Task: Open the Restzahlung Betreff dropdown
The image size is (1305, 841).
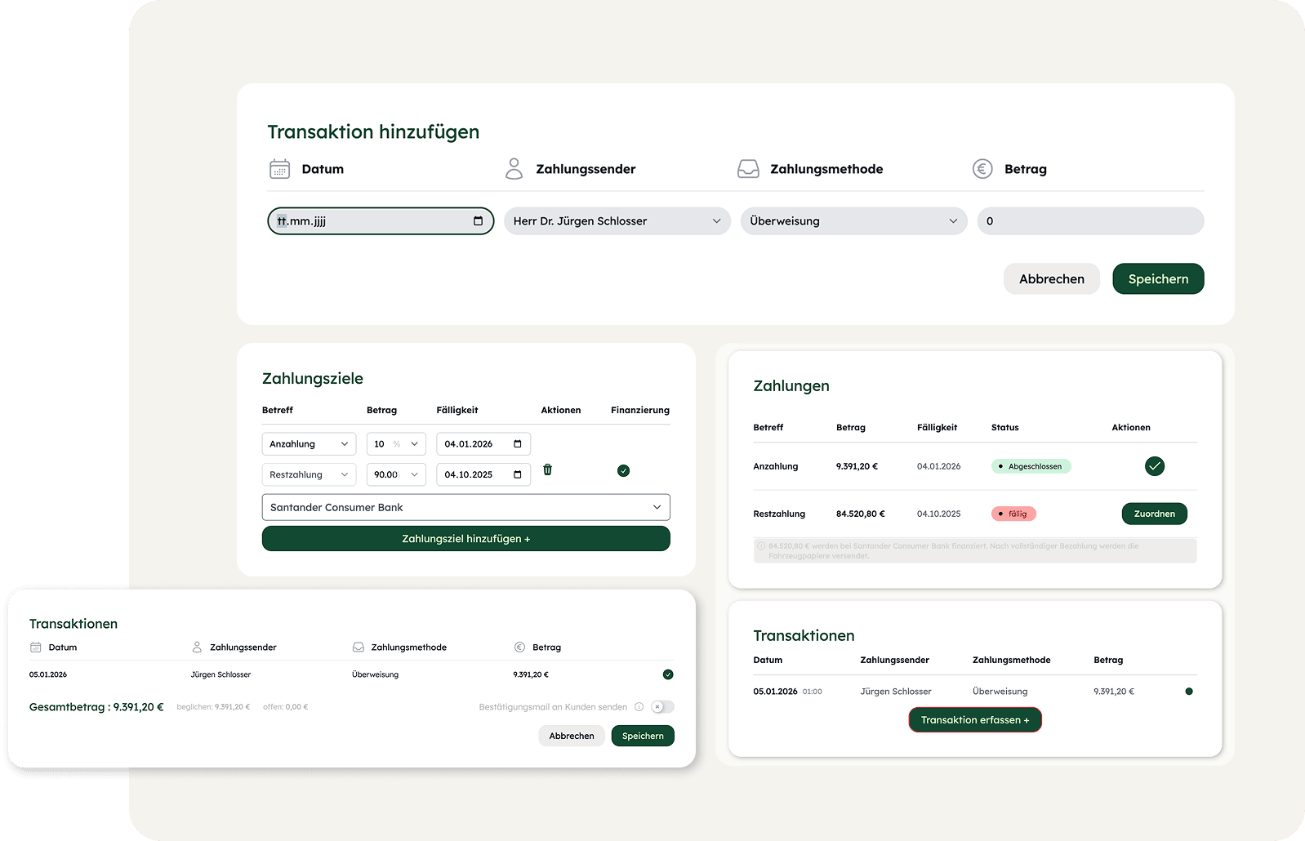Action: (x=309, y=474)
